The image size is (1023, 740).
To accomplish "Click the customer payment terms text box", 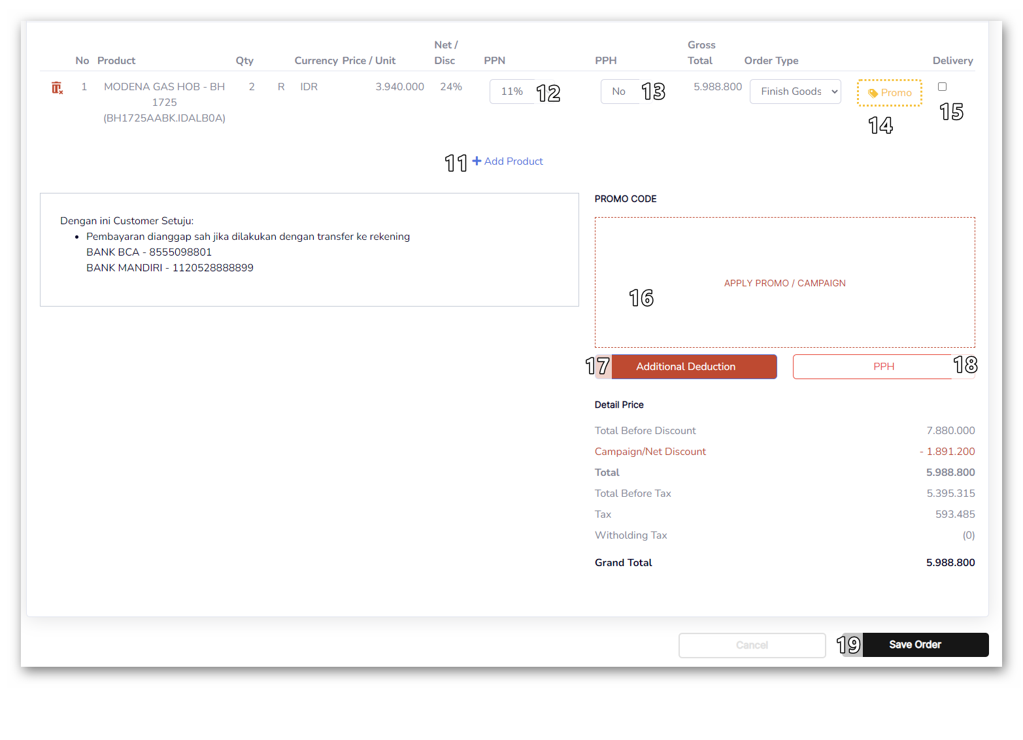I will coord(309,249).
